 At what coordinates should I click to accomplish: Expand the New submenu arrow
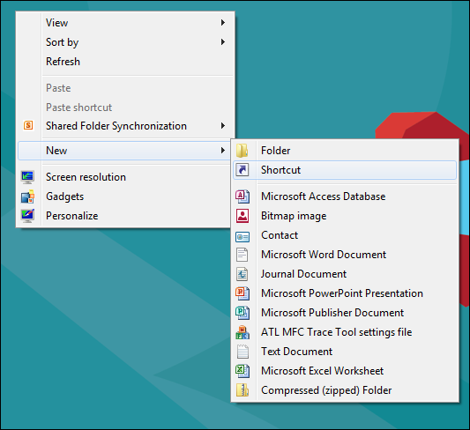tap(223, 151)
